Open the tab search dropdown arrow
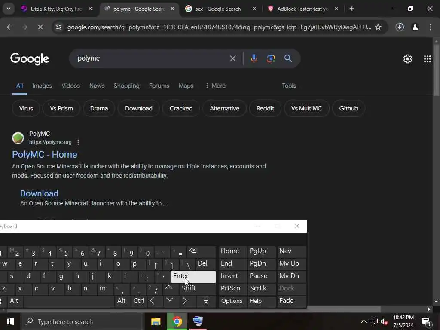 click(x=9, y=9)
